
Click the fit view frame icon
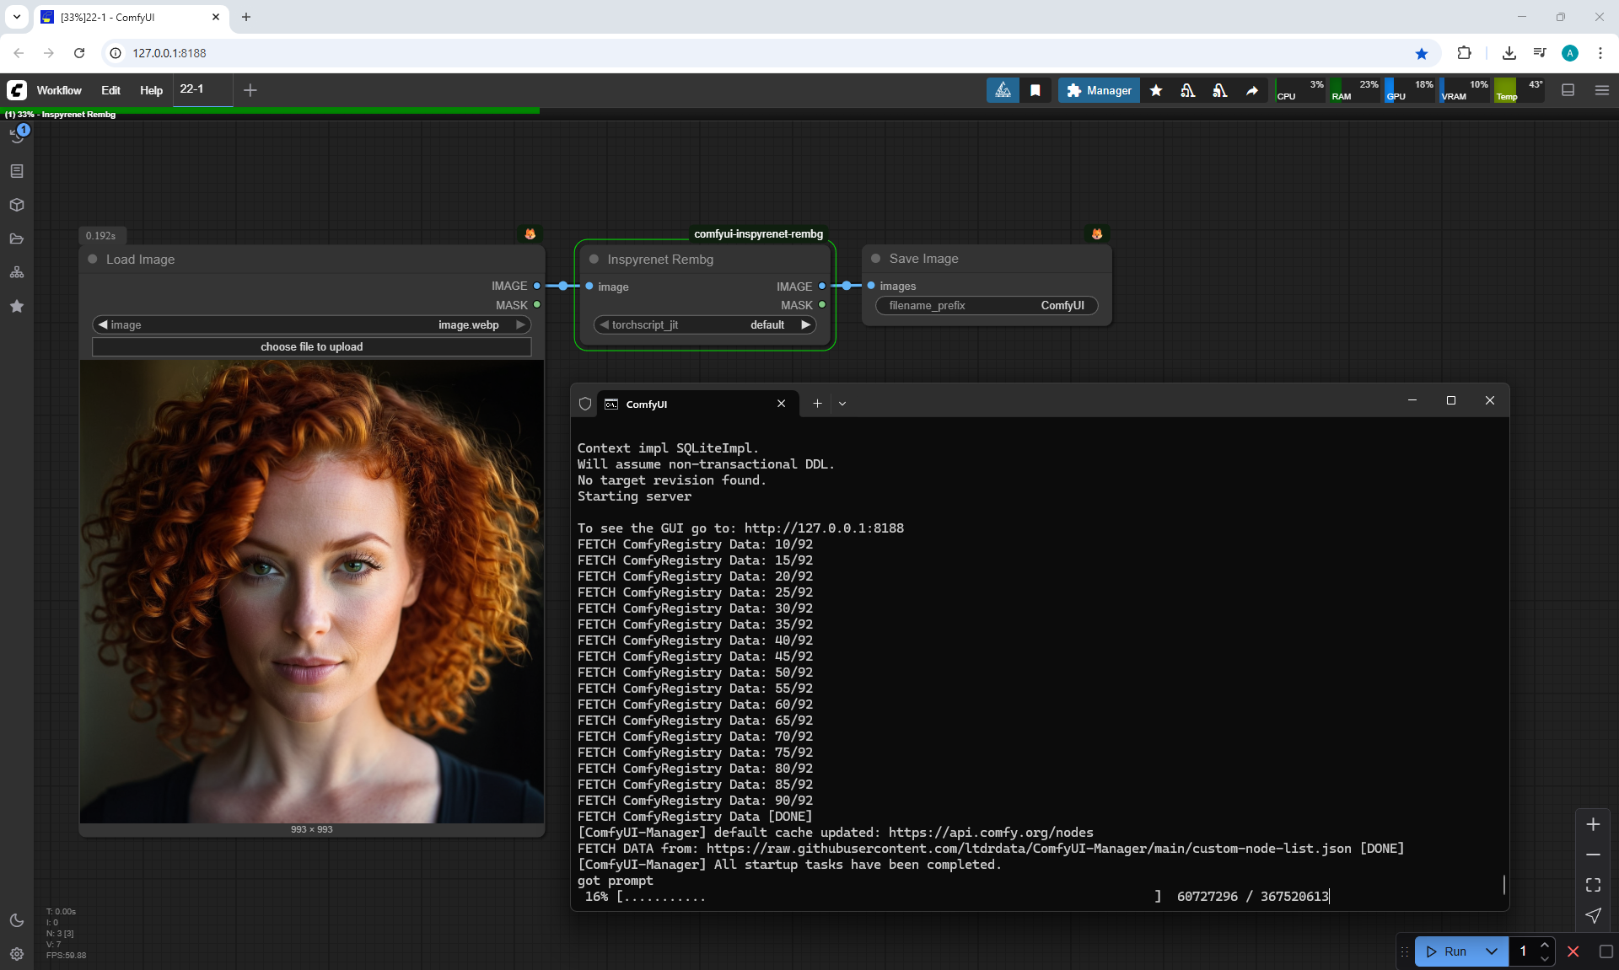[x=1593, y=885]
